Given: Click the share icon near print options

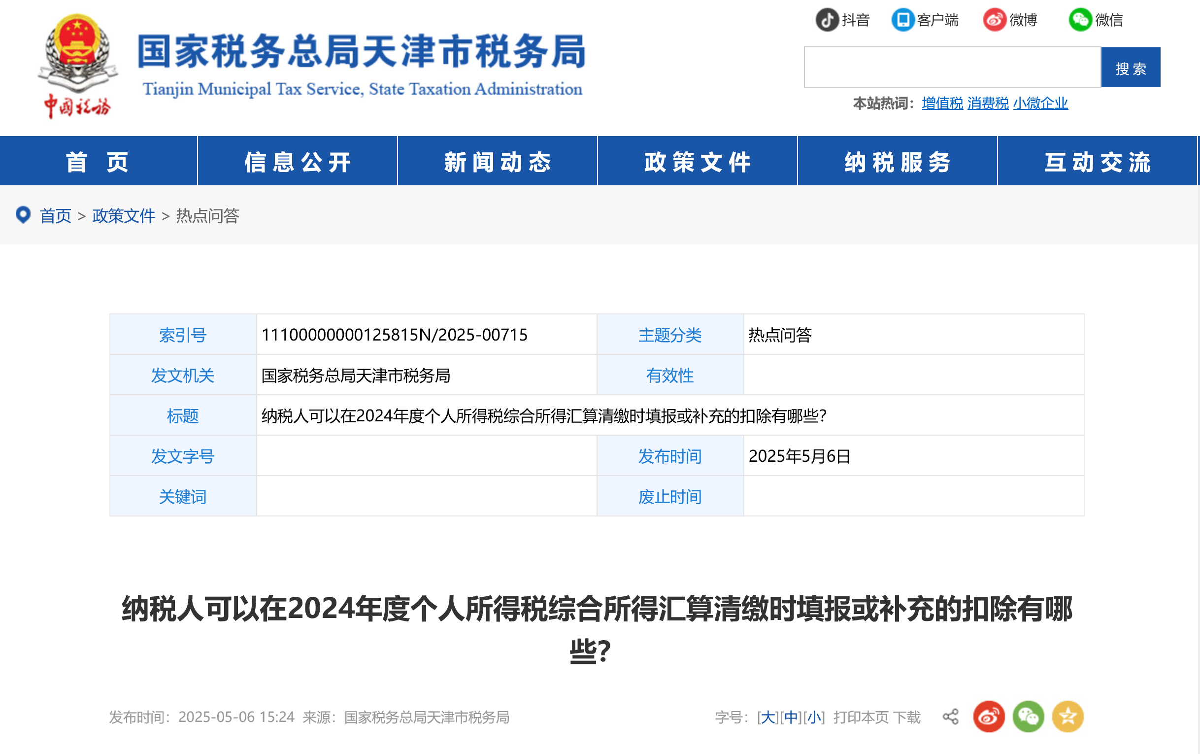Looking at the screenshot, I should click(x=950, y=717).
